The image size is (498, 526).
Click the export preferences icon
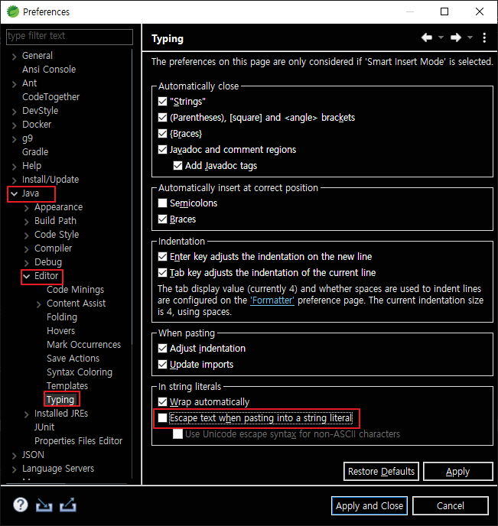coord(68,505)
